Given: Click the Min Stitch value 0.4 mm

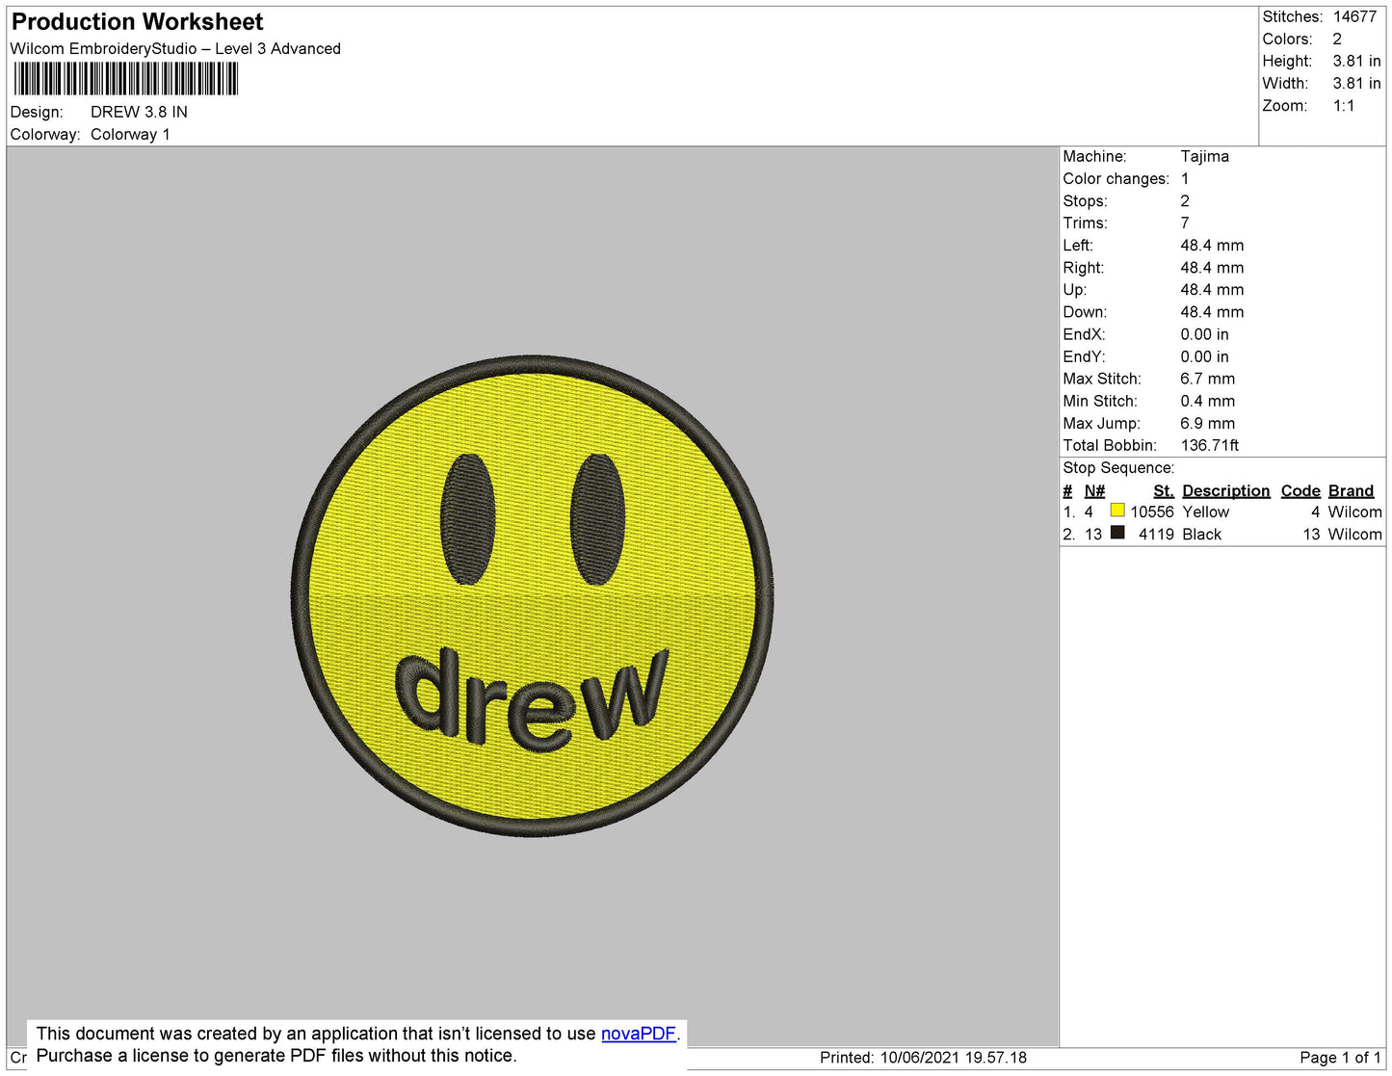Looking at the screenshot, I should coord(1207,401).
